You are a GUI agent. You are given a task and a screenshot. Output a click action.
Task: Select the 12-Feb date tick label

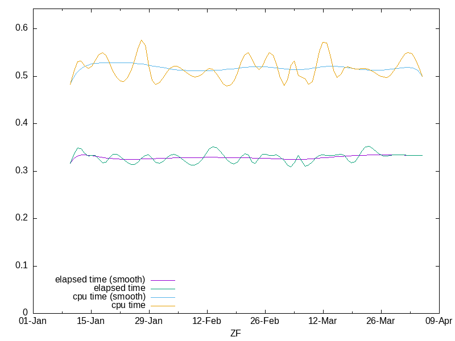[207, 321]
